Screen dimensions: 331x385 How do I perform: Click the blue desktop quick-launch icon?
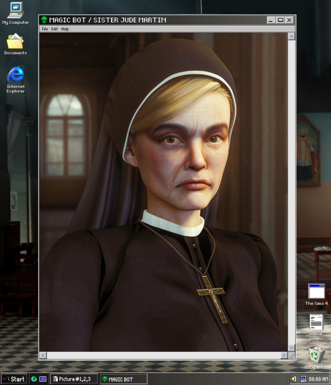(x=42, y=379)
